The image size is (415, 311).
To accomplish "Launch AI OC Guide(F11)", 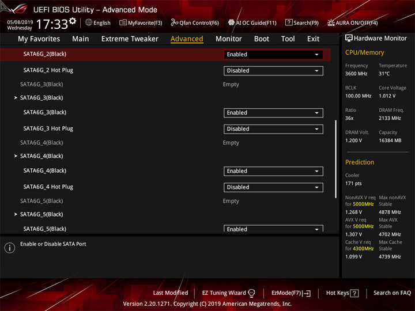I will 252,22.
